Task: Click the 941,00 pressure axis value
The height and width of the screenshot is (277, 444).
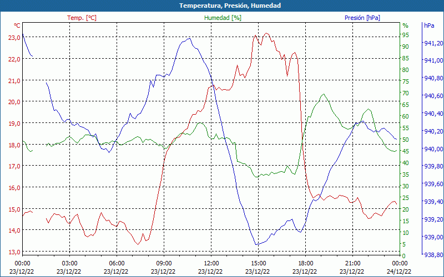Action: pos(433,60)
